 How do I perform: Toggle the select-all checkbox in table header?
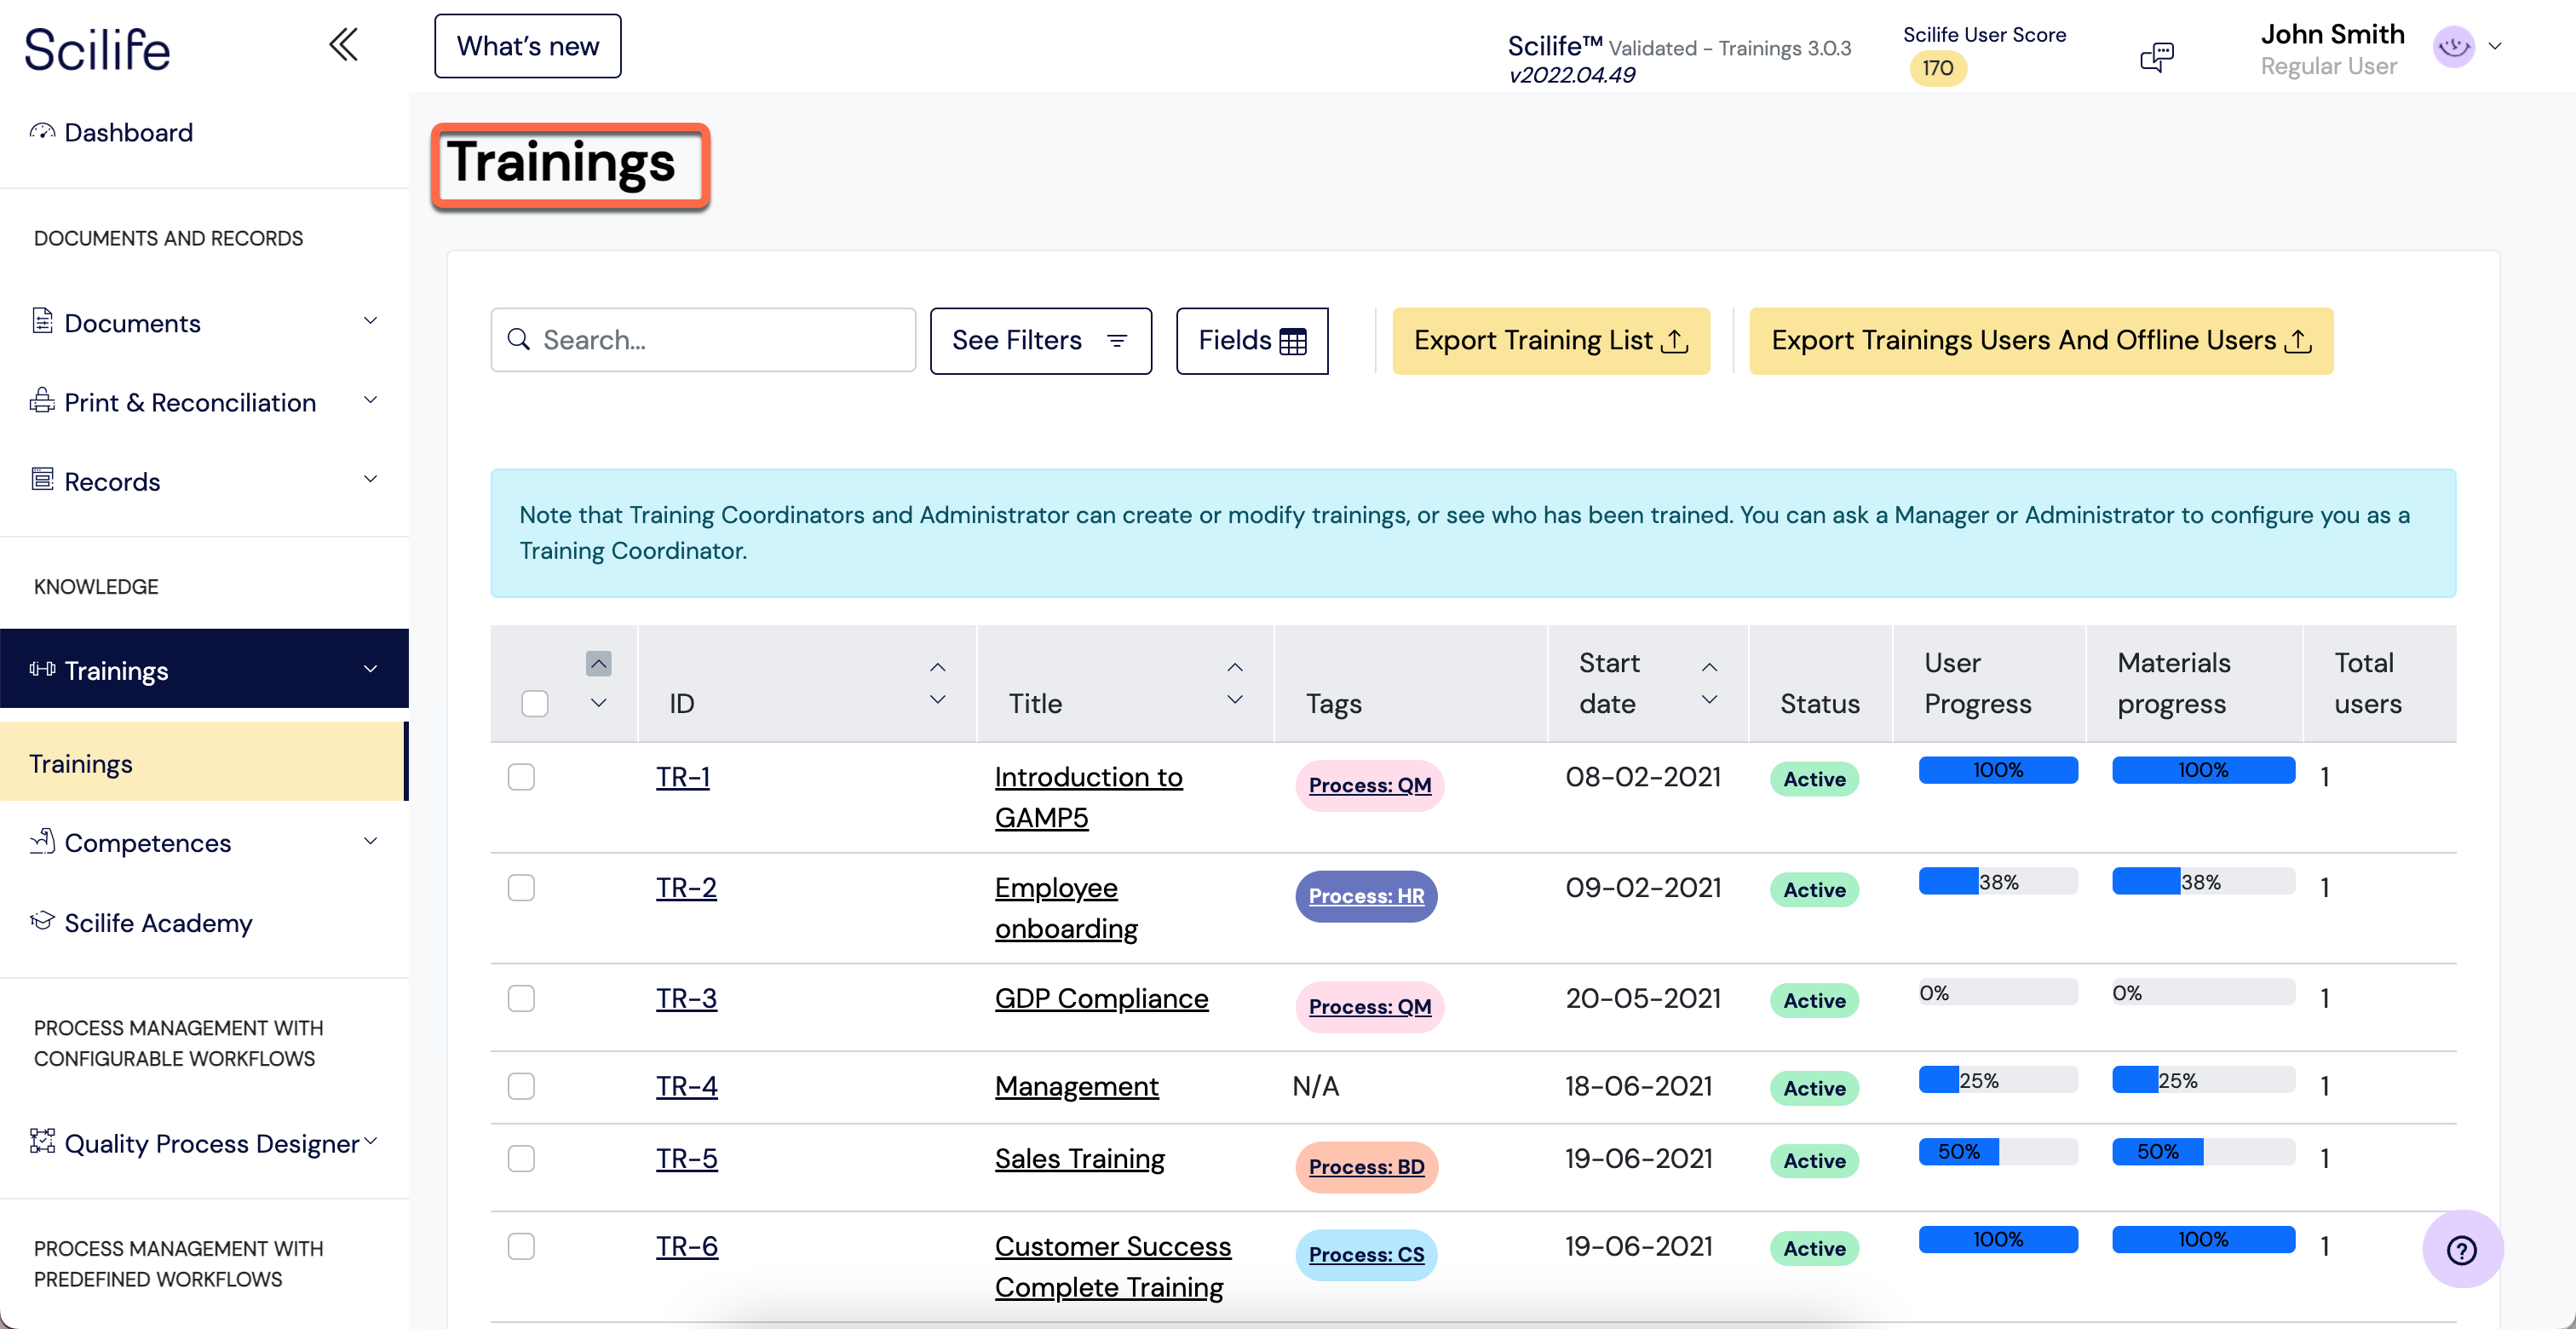pyautogui.click(x=534, y=703)
